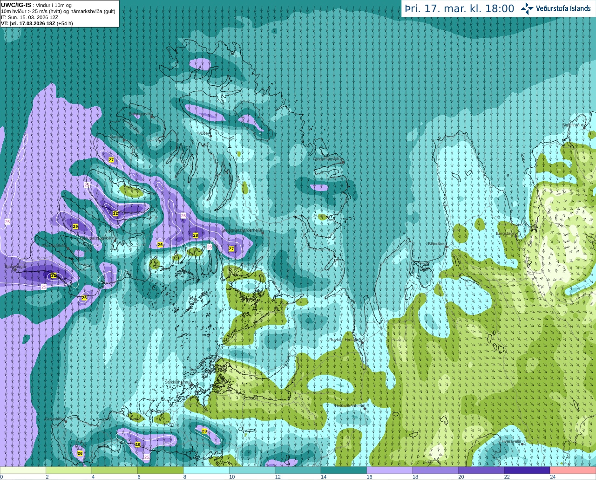
Task: Click the 'UWC/IG-IS : Vindur í 10m og' title
Action: click(x=36, y=5)
